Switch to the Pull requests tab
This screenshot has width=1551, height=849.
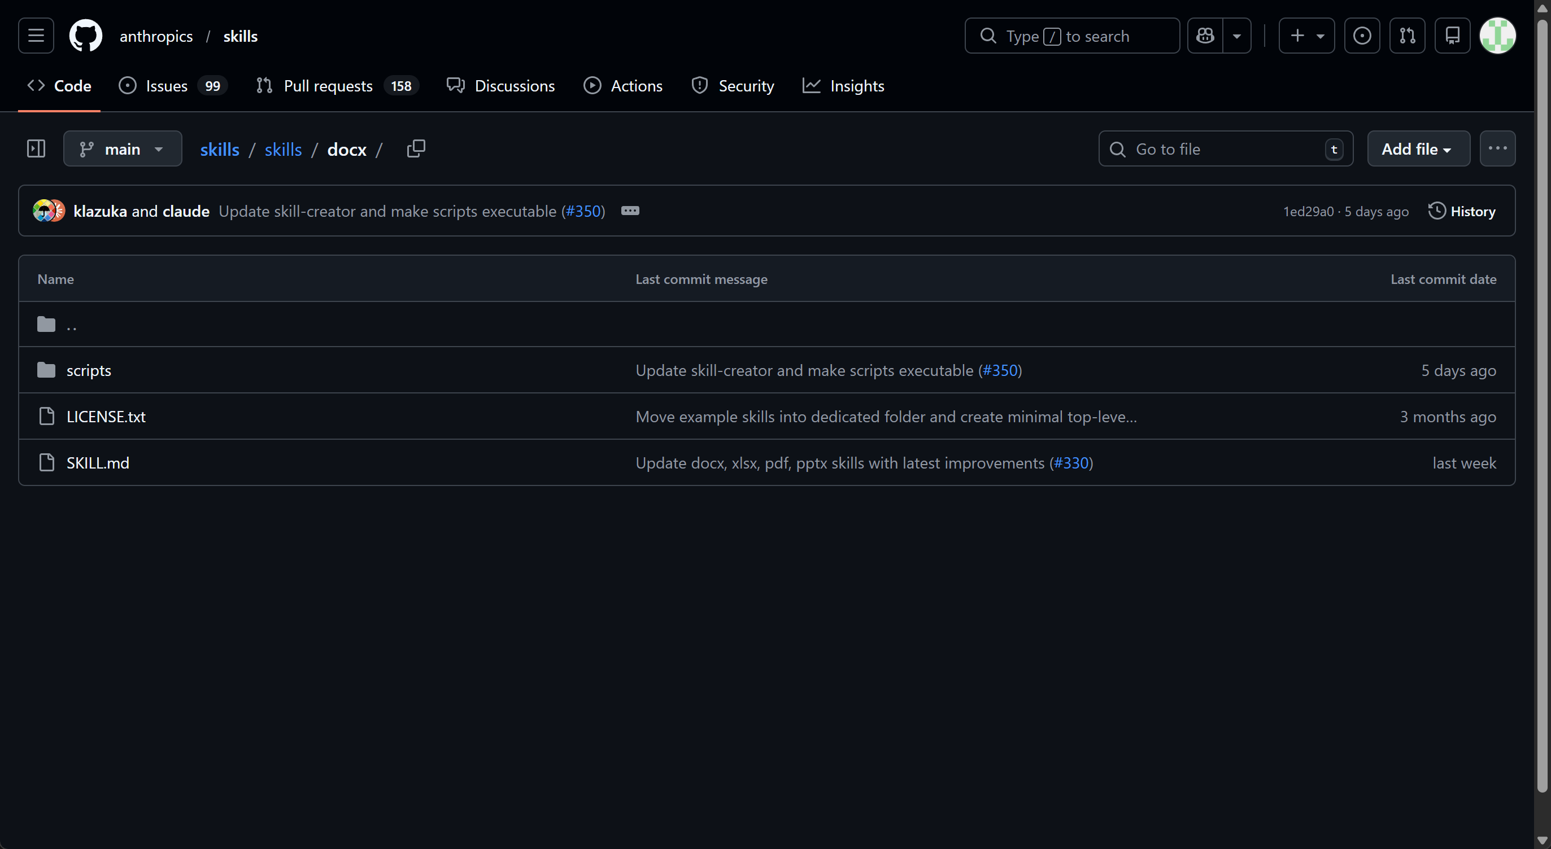[337, 85]
